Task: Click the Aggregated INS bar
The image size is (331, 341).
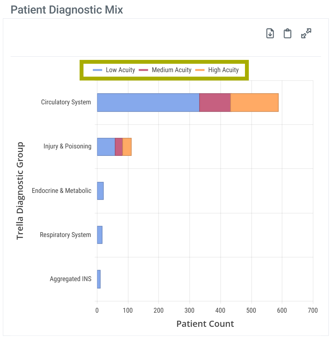Action: click(99, 279)
